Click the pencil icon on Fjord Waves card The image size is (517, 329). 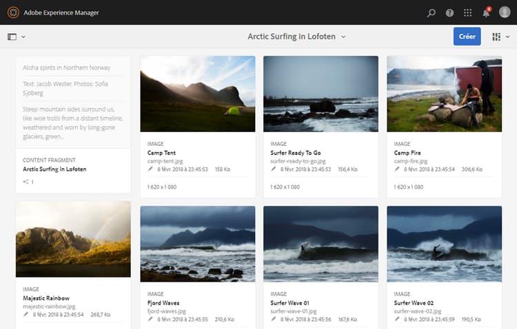[150, 319]
